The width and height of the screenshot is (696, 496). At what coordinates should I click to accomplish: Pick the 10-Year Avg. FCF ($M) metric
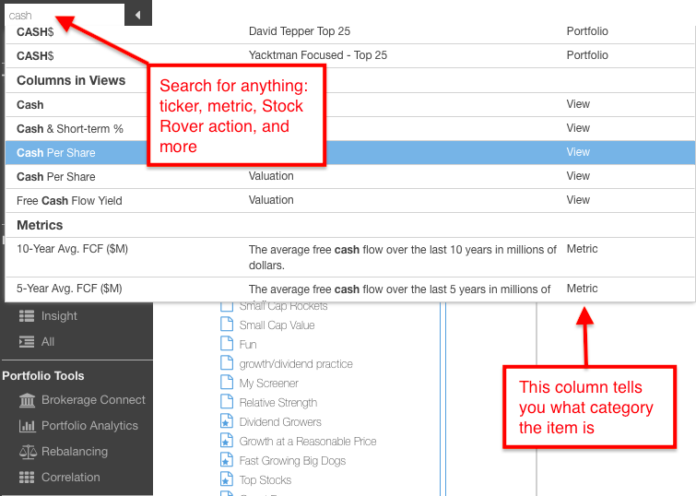pyautogui.click(x=349, y=257)
